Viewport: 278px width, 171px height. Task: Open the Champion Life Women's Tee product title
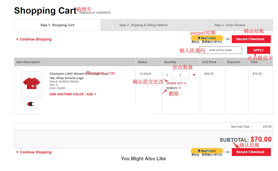pos(79,75)
